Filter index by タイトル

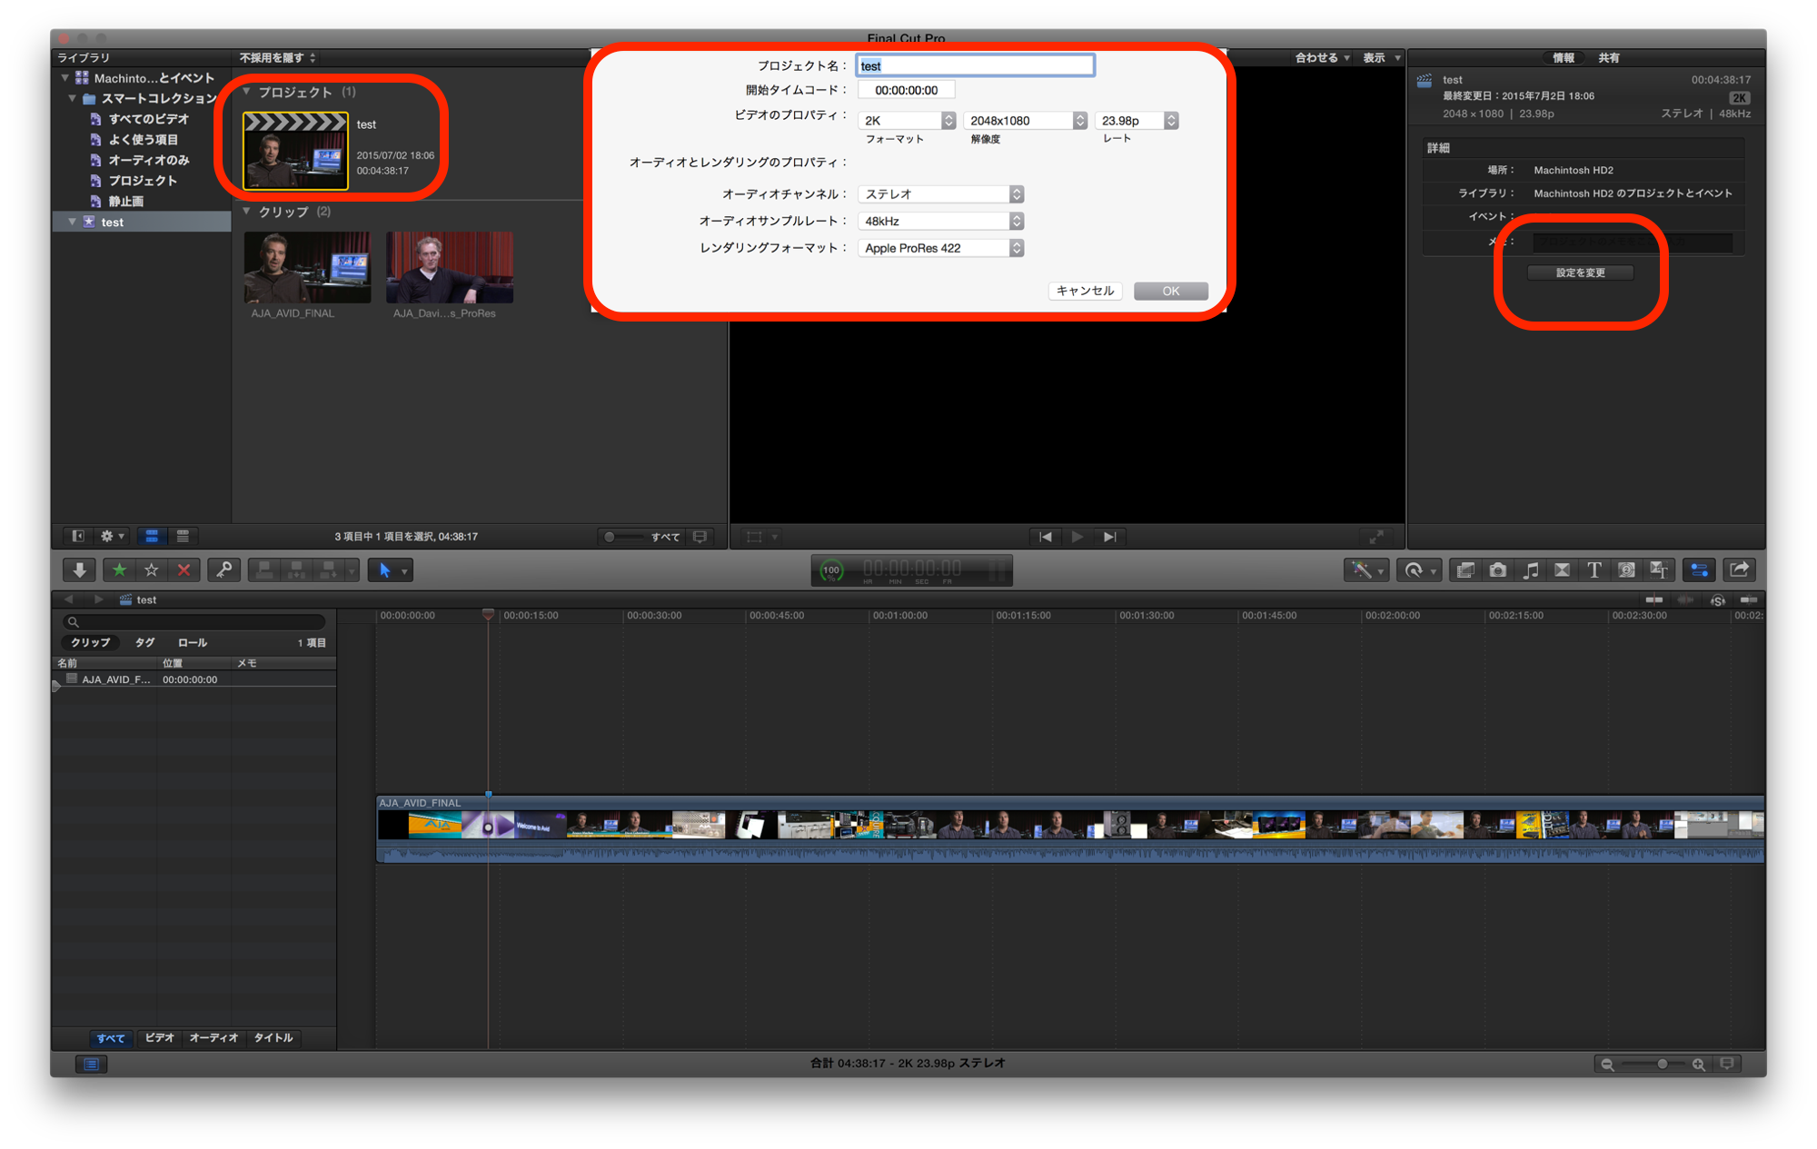coord(273,1038)
